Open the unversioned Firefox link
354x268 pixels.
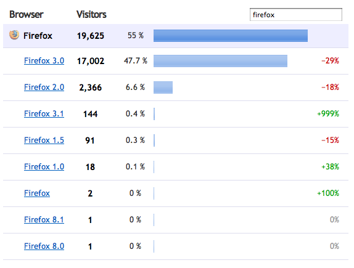click(37, 193)
